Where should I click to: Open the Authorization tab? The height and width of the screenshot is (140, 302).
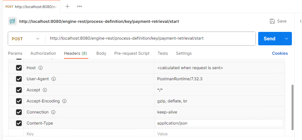point(43,53)
